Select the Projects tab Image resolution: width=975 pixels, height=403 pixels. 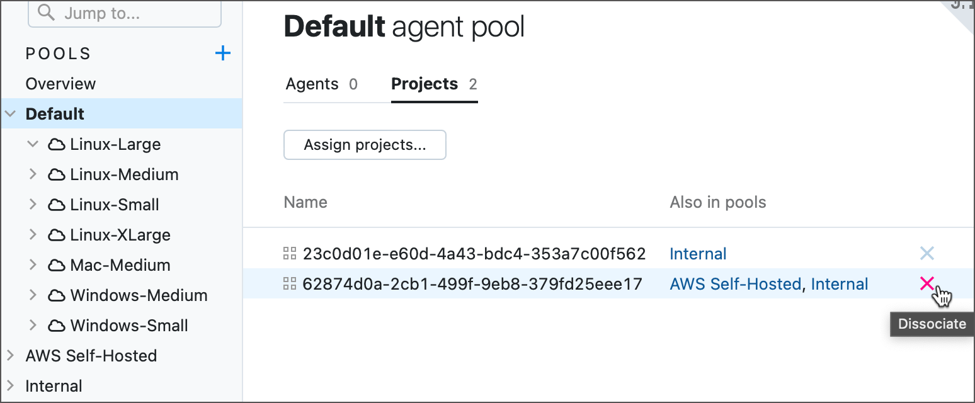425,83
